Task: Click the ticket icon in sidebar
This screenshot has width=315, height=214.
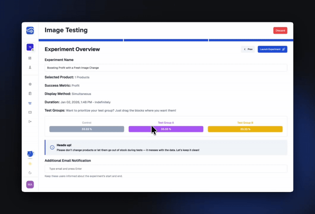Action: (30, 112)
